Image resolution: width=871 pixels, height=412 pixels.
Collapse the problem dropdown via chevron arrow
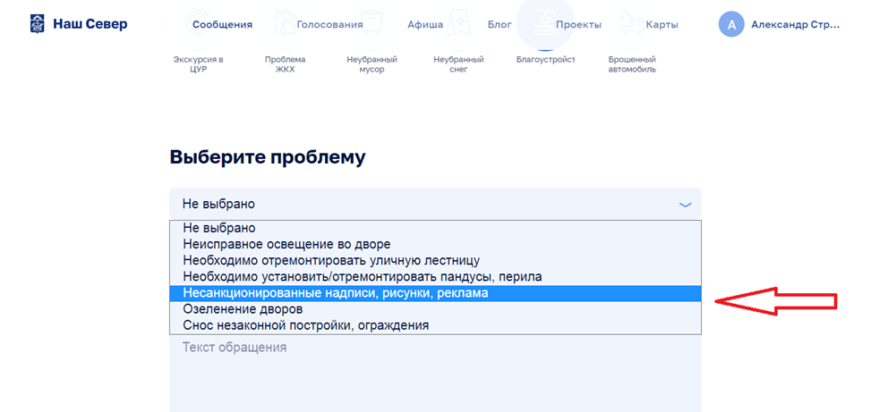tap(685, 205)
